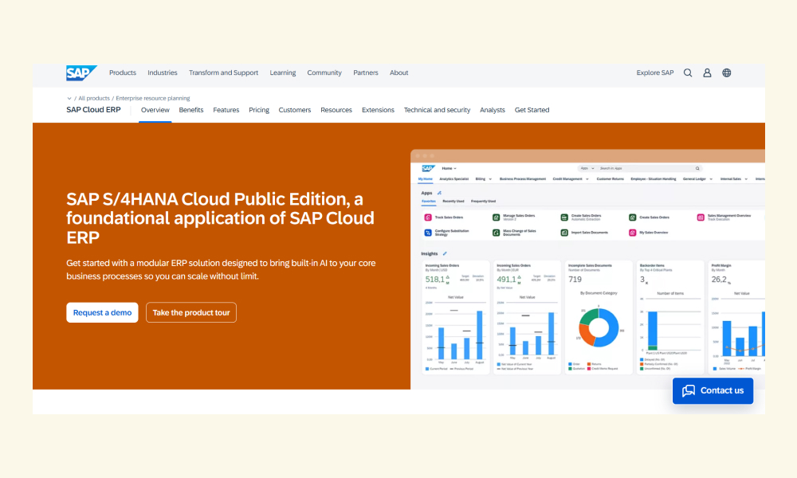797x478 pixels.
Task: Click Configure Substitution Strategy tile icon
Action: [428, 233]
